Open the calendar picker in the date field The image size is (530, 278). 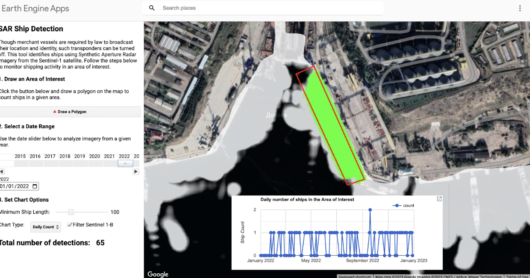point(35,186)
